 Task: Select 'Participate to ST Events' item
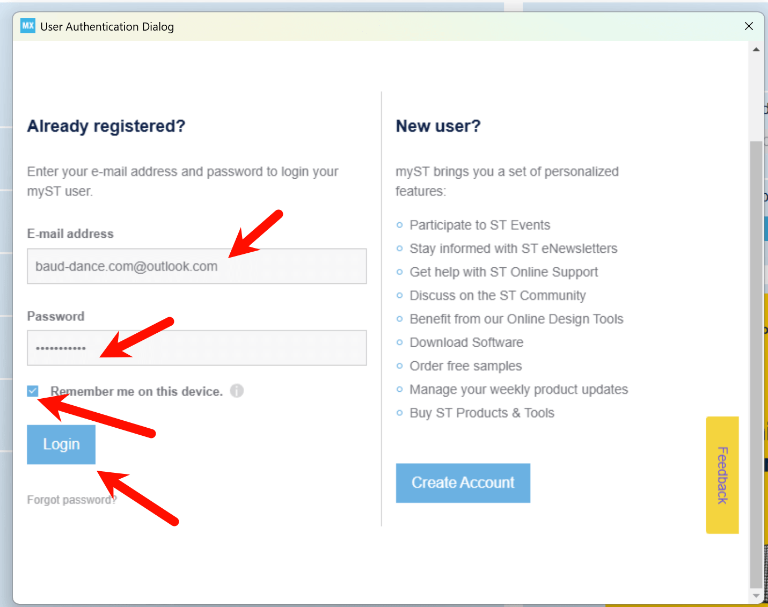pos(479,225)
